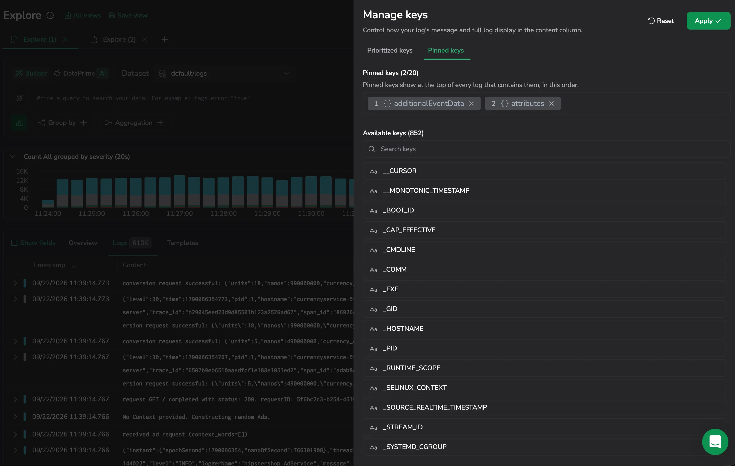Focus the Search keys input field
The image size is (735, 466).
coord(546,149)
